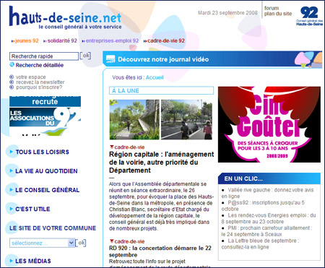Image resolution: width=325 pixels, height=268 pixels.
Task: Click the Recherche rapide search field
Action: point(44,56)
